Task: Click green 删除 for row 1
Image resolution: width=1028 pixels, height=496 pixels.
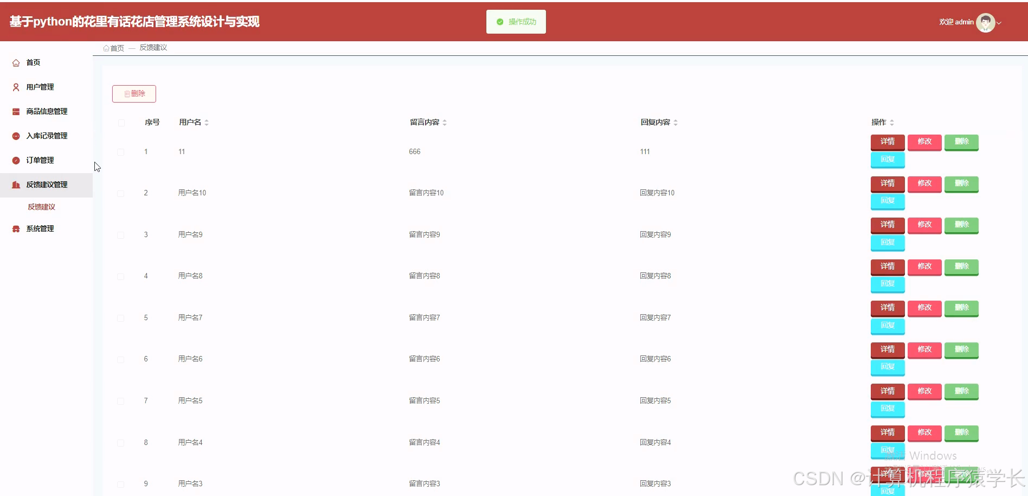Action: point(961,142)
